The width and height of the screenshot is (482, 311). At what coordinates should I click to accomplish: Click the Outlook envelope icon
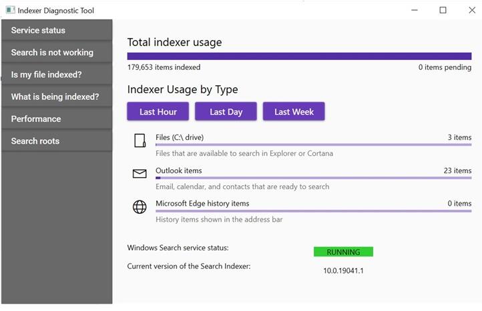pyautogui.click(x=140, y=174)
